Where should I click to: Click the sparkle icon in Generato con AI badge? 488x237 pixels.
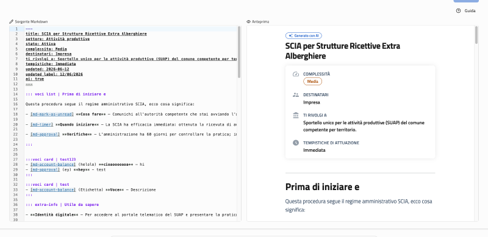(290, 36)
